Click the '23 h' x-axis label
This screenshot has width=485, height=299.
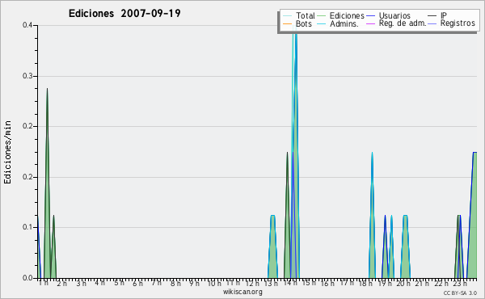click(460, 283)
